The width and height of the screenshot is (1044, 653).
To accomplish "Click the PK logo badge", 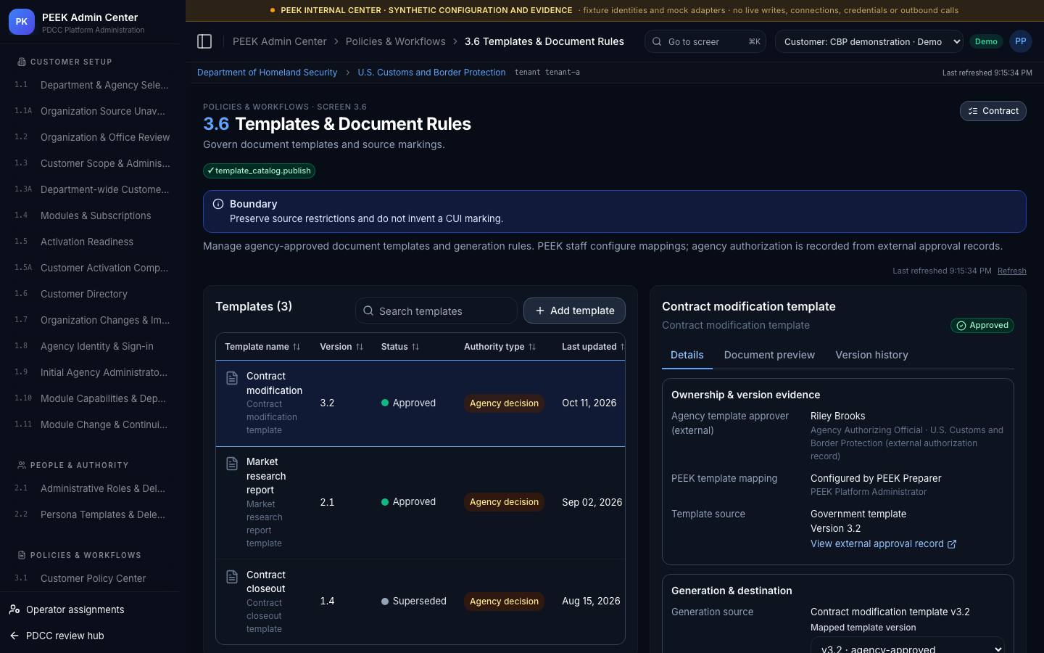I will 22,22.
